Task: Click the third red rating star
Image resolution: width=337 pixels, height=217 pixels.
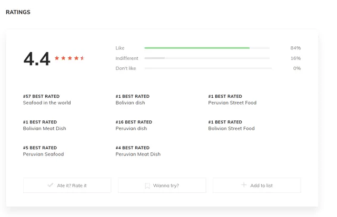Action: tap(70, 58)
